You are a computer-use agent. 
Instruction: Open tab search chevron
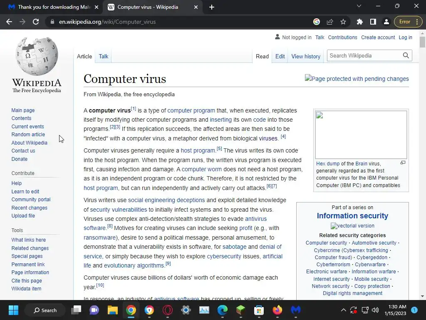[x=359, y=6]
